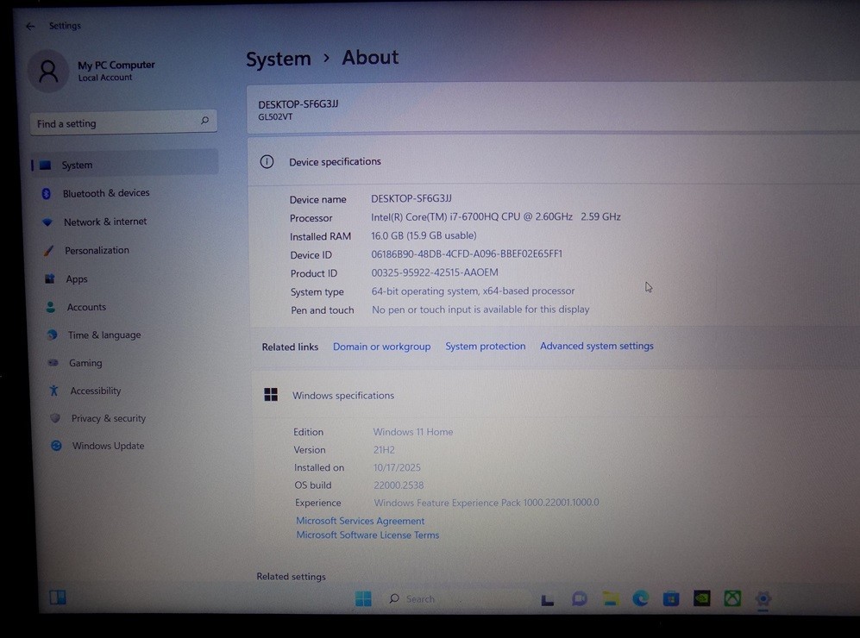Click the 16.0 GB (15.9 GB usable) text
The height and width of the screenshot is (638, 860).
[x=424, y=235]
